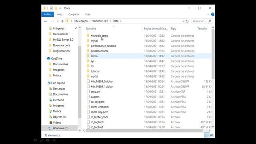Image resolution: width=256 pixels, height=144 pixels.
Task: Select the #ib_16384_0.dblwr file name
Action: [102, 81]
